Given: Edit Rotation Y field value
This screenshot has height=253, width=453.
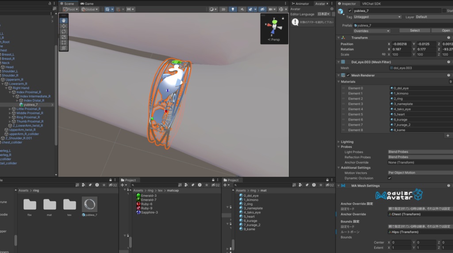Looking at the screenshot, I should click(x=426, y=49).
